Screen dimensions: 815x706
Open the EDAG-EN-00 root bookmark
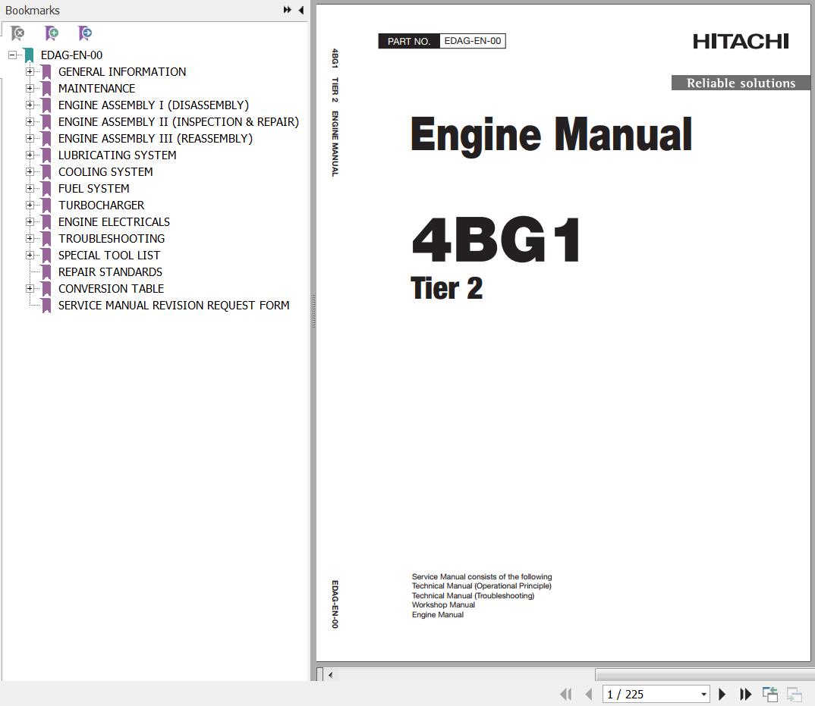72,55
